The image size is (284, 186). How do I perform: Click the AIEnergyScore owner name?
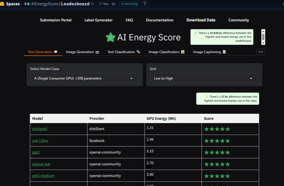[45, 4]
